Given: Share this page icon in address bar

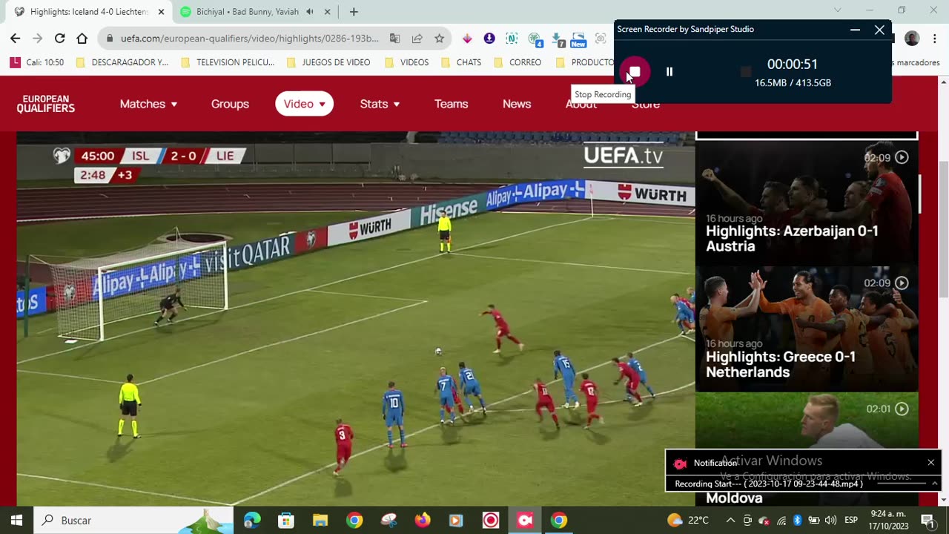Looking at the screenshot, I should coord(417,39).
